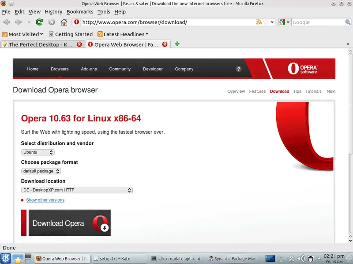Open the KDE application launcher

5,258
